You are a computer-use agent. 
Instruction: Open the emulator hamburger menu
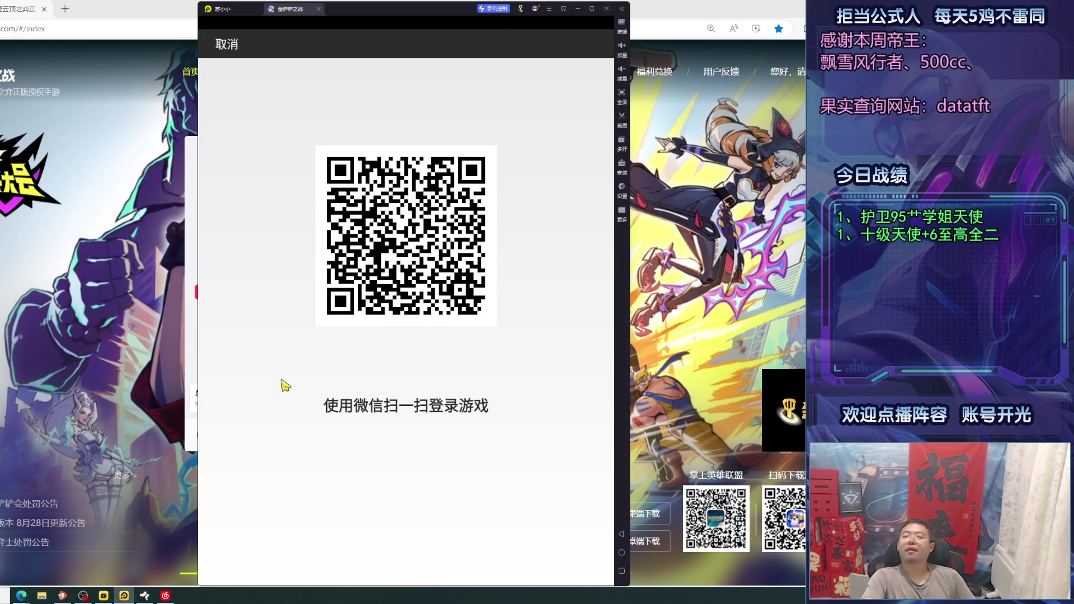pyautogui.click(x=549, y=8)
